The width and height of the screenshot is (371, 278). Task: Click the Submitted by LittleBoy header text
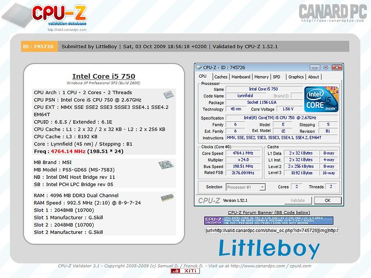click(89, 46)
